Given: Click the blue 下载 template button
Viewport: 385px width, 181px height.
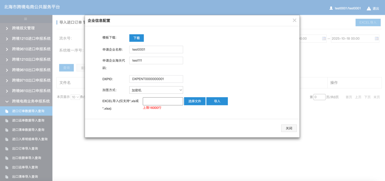Looking at the screenshot, I should click(x=136, y=38).
